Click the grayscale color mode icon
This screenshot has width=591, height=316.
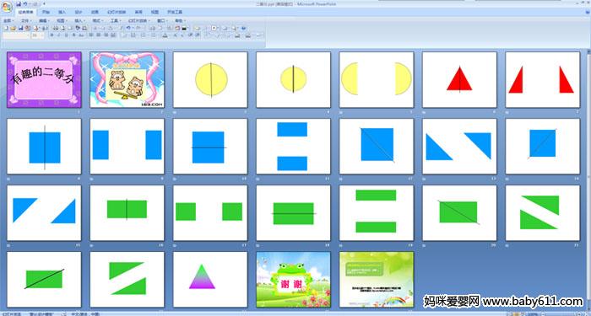[x=184, y=28]
